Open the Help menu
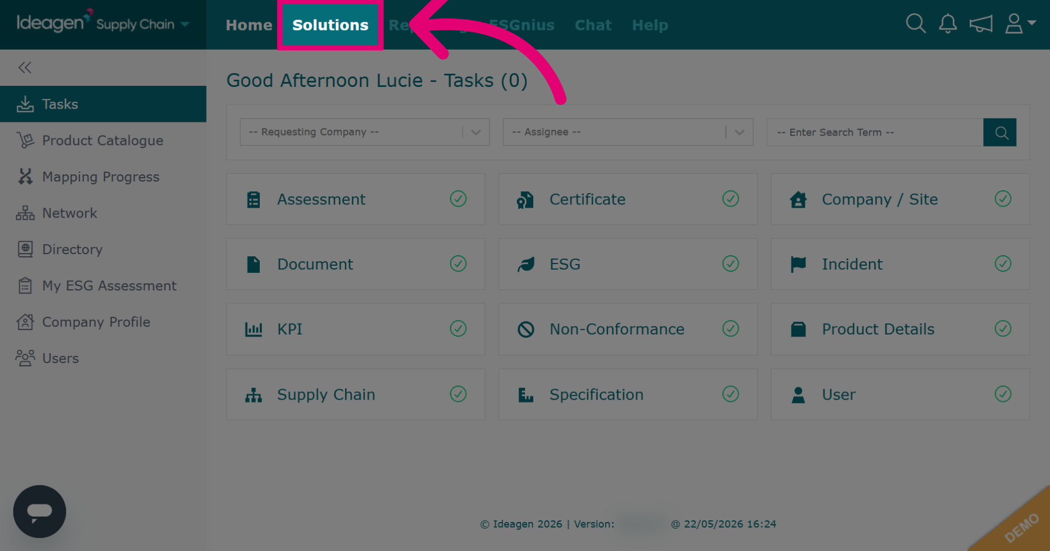 [650, 25]
